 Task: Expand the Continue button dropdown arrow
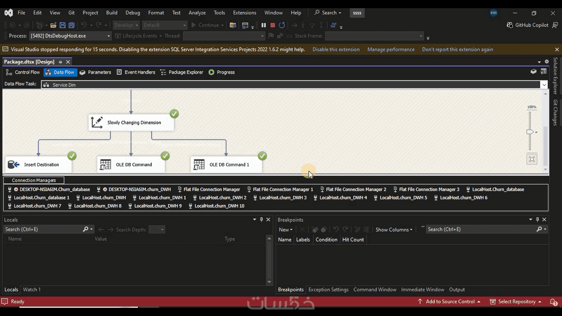(223, 25)
